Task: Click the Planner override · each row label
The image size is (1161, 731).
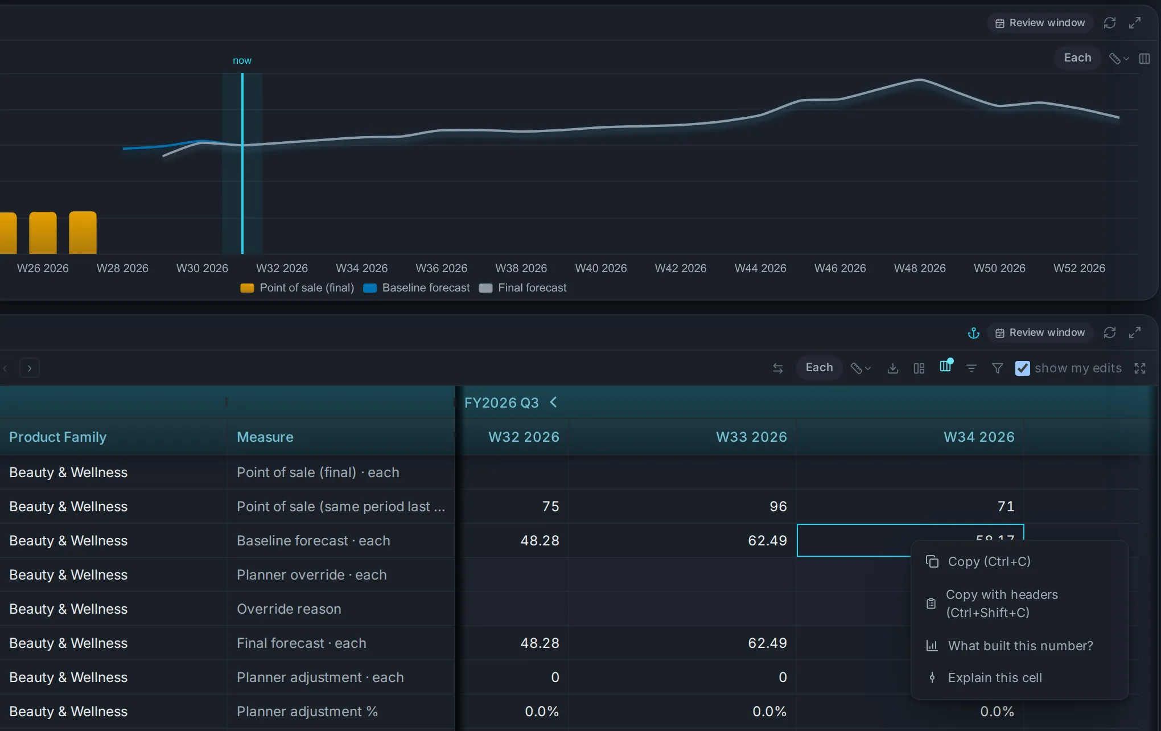Action: (x=312, y=574)
